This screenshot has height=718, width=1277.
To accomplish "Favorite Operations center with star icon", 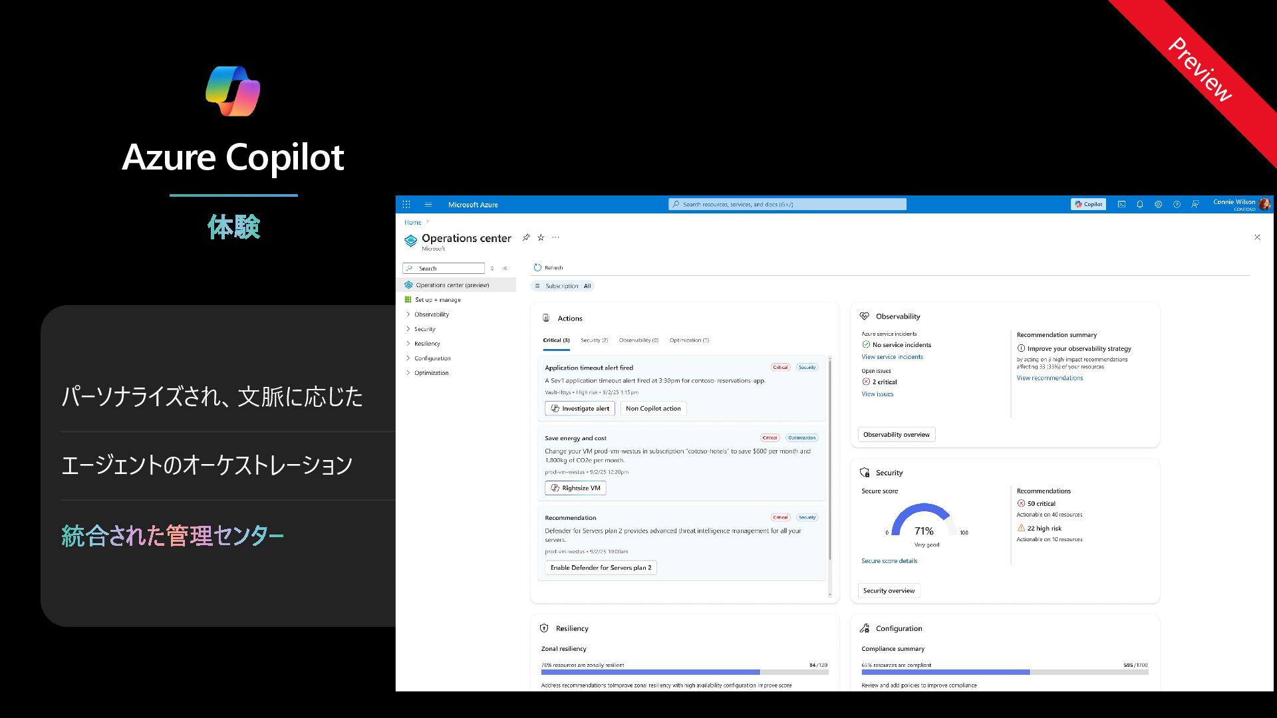I will point(541,237).
